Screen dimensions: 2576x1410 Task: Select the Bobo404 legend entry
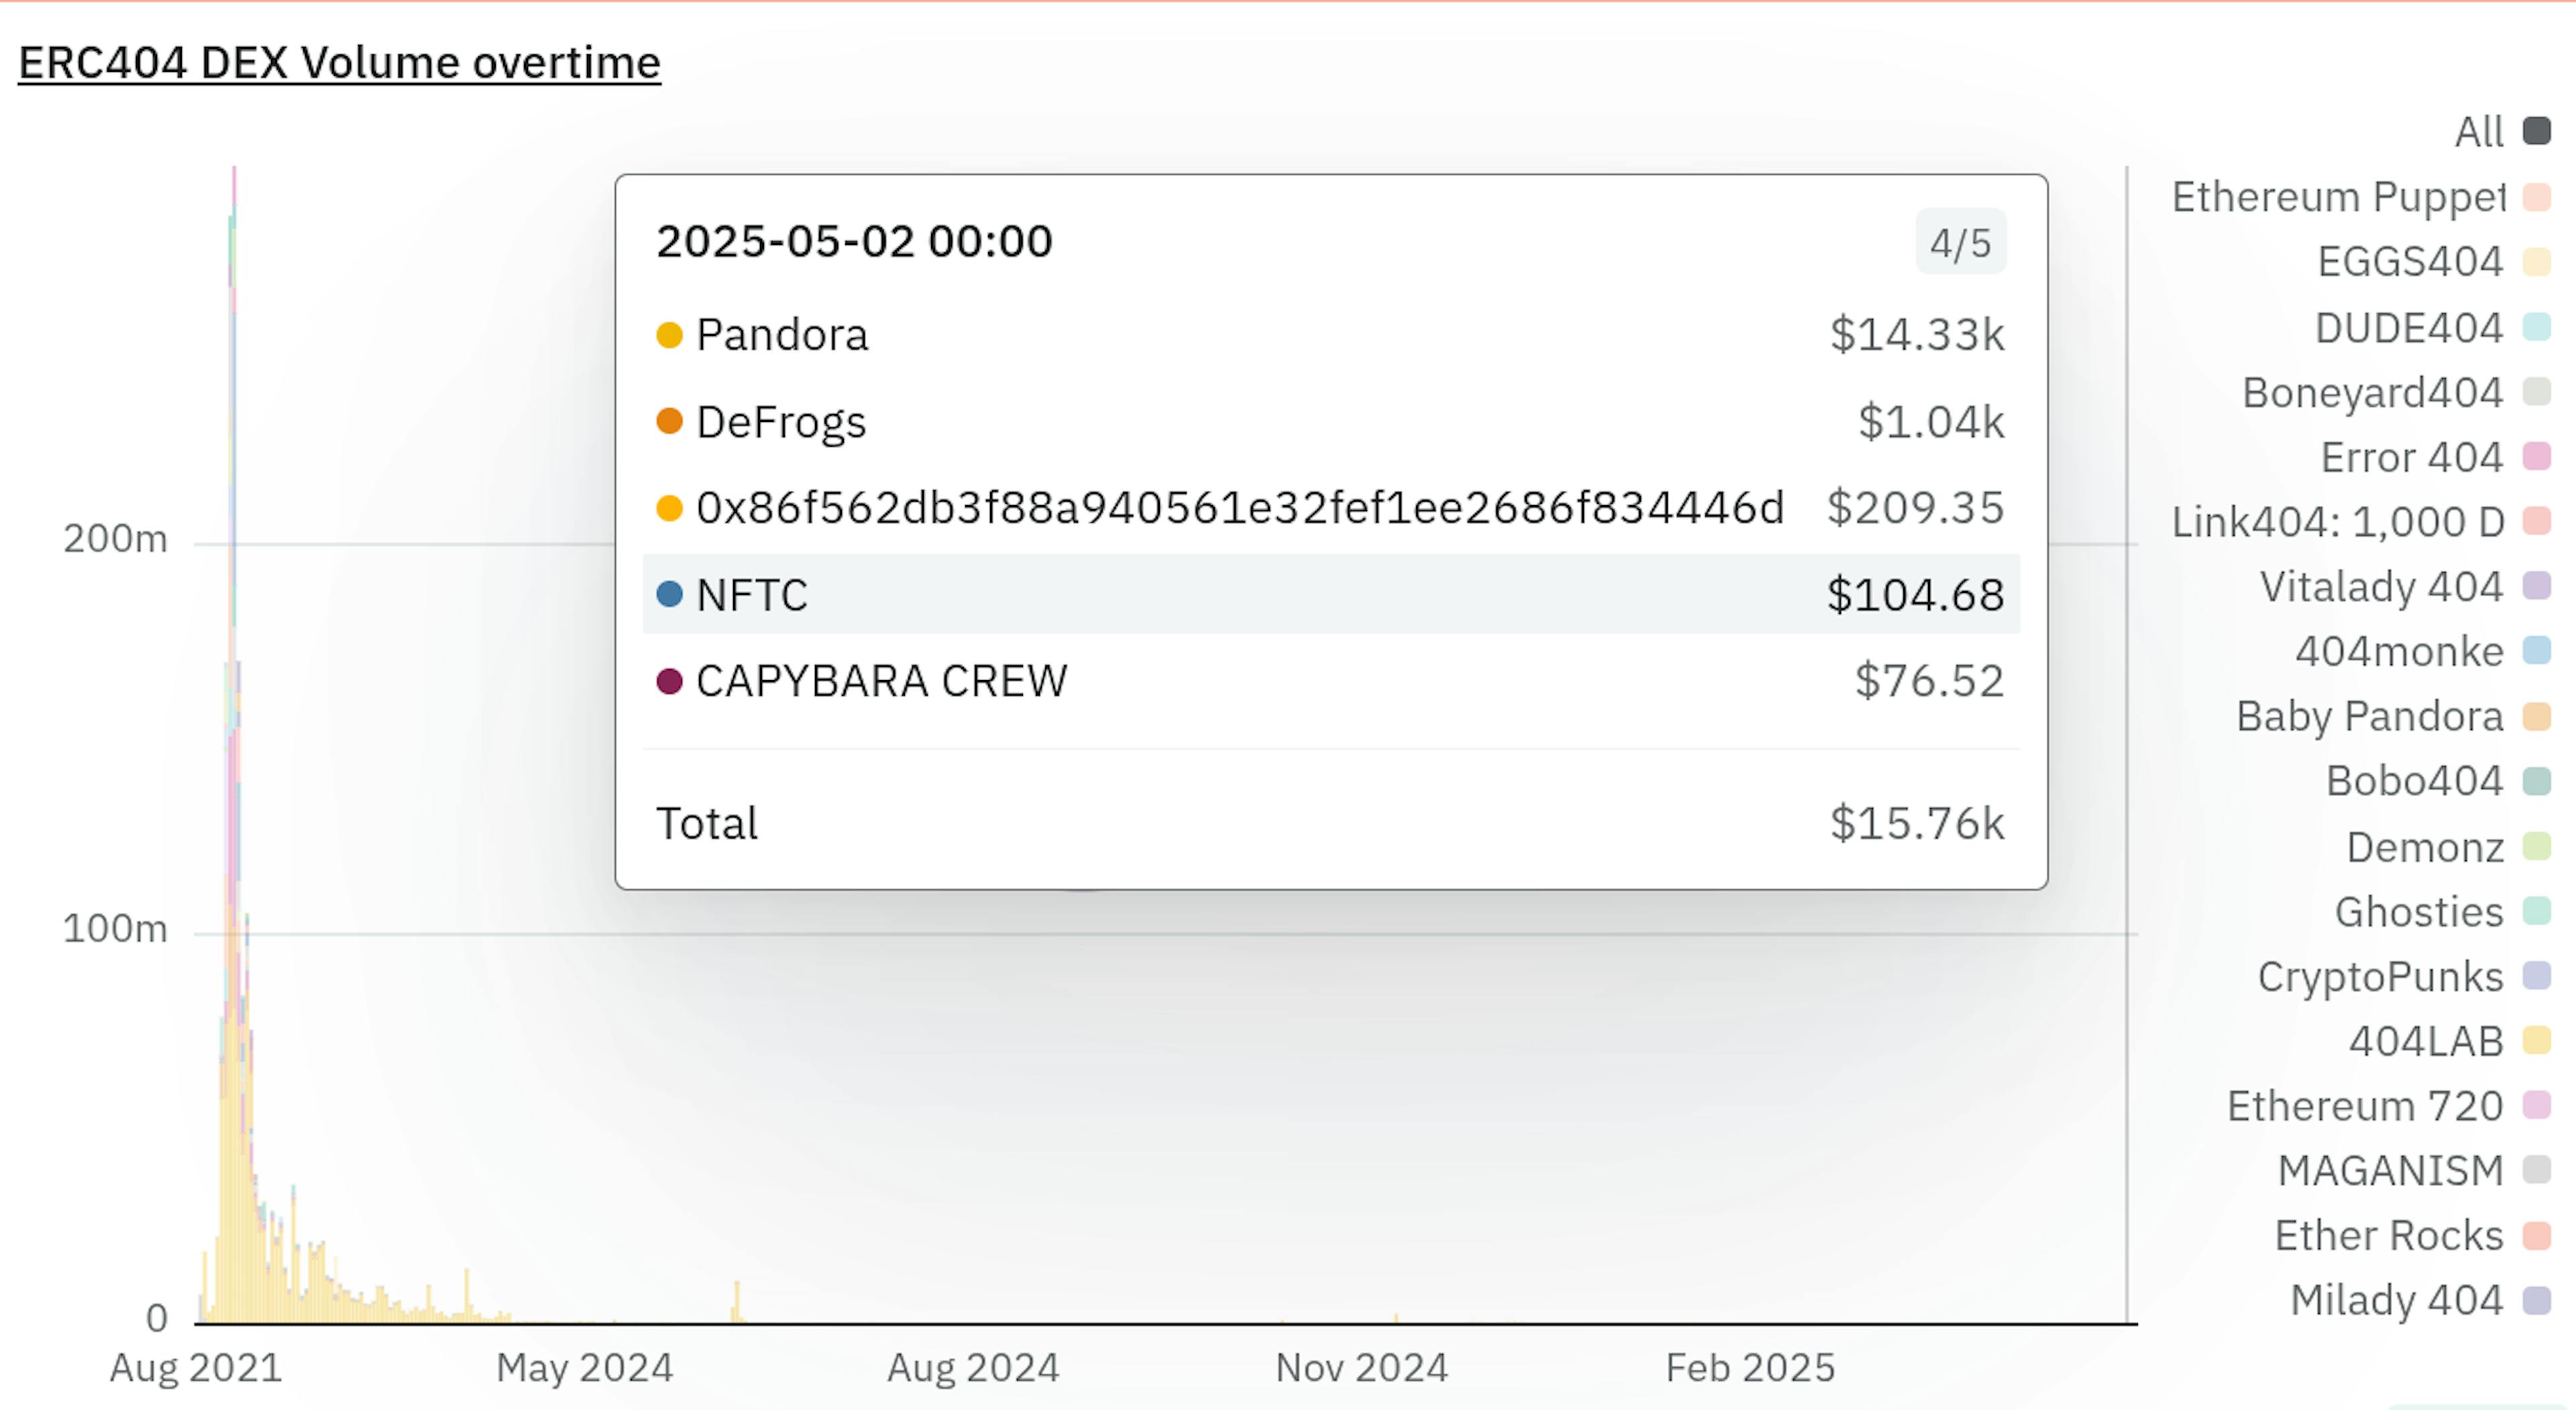(2414, 781)
